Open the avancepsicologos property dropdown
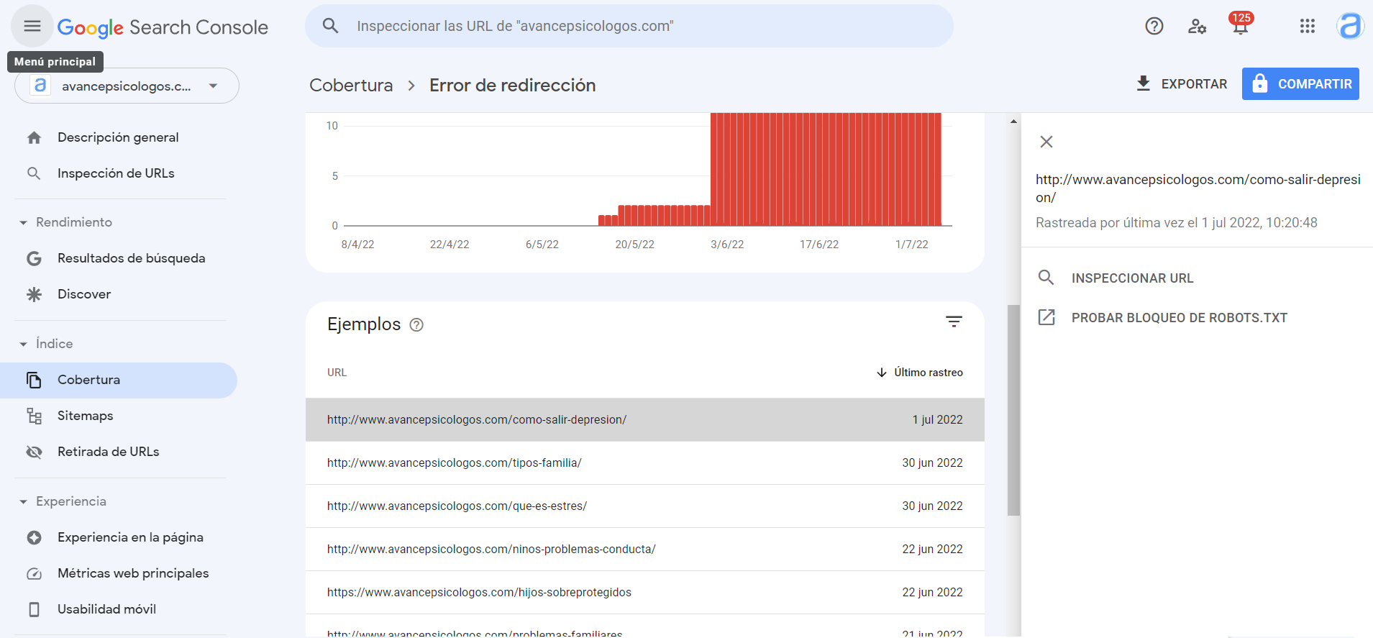The image size is (1373, 638). pos(127,86)
